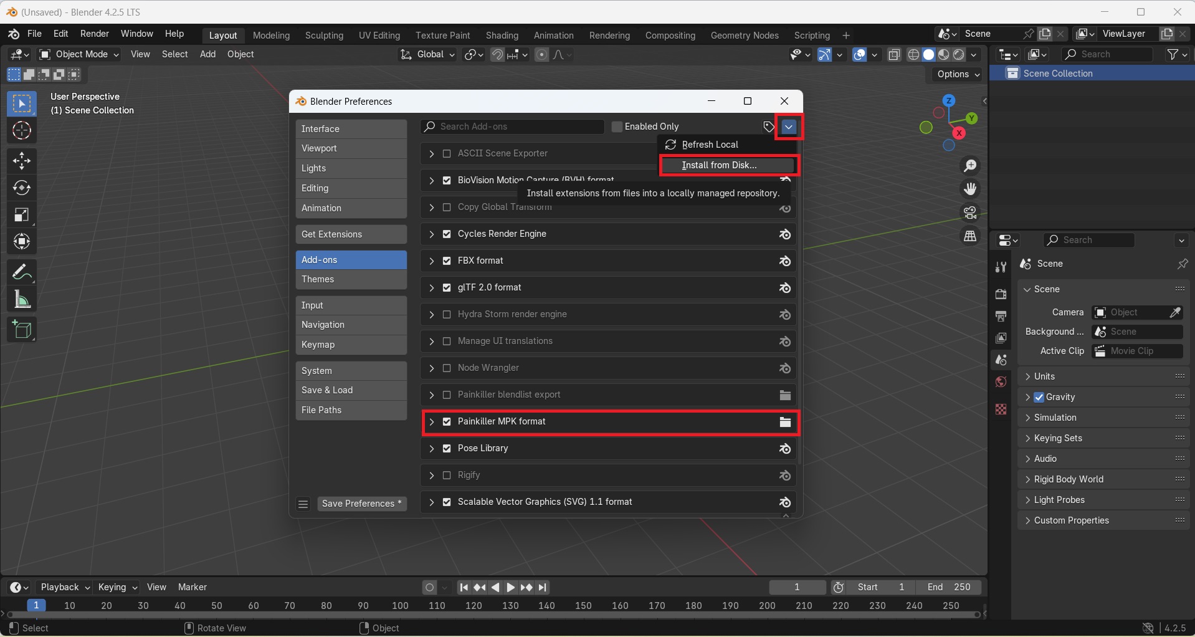The image size is (1195, 637).
Task: Select the Cursor tool in the toolbar
Action: (22, 131)
